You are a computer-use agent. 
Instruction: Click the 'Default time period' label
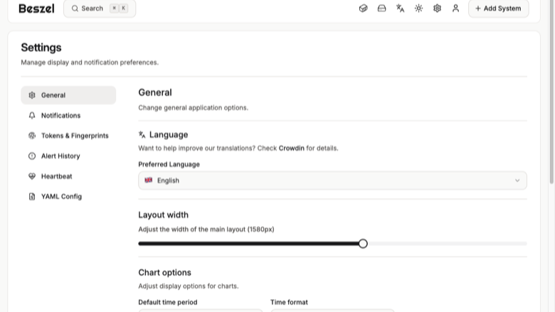(168, 302)
